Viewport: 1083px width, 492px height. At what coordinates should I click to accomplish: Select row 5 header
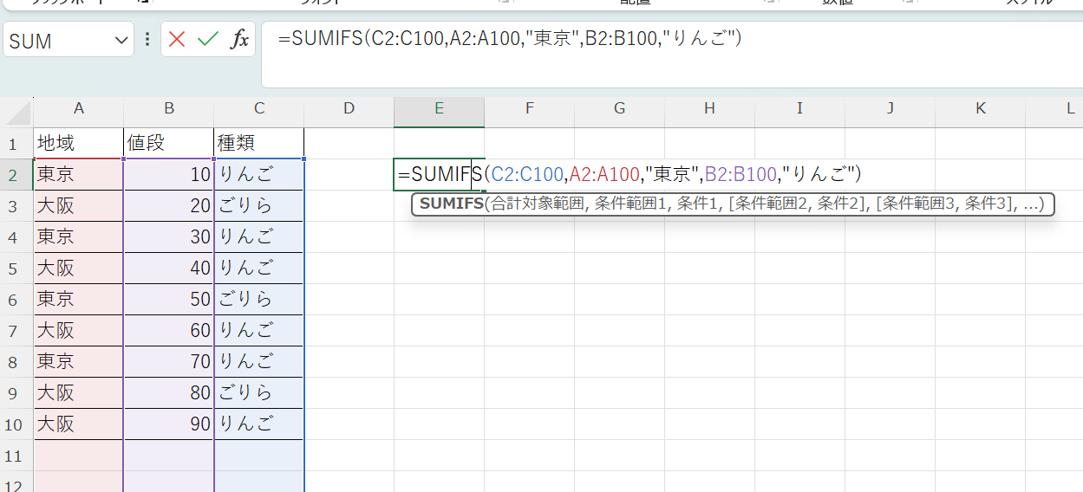click(x=13, y=269)
